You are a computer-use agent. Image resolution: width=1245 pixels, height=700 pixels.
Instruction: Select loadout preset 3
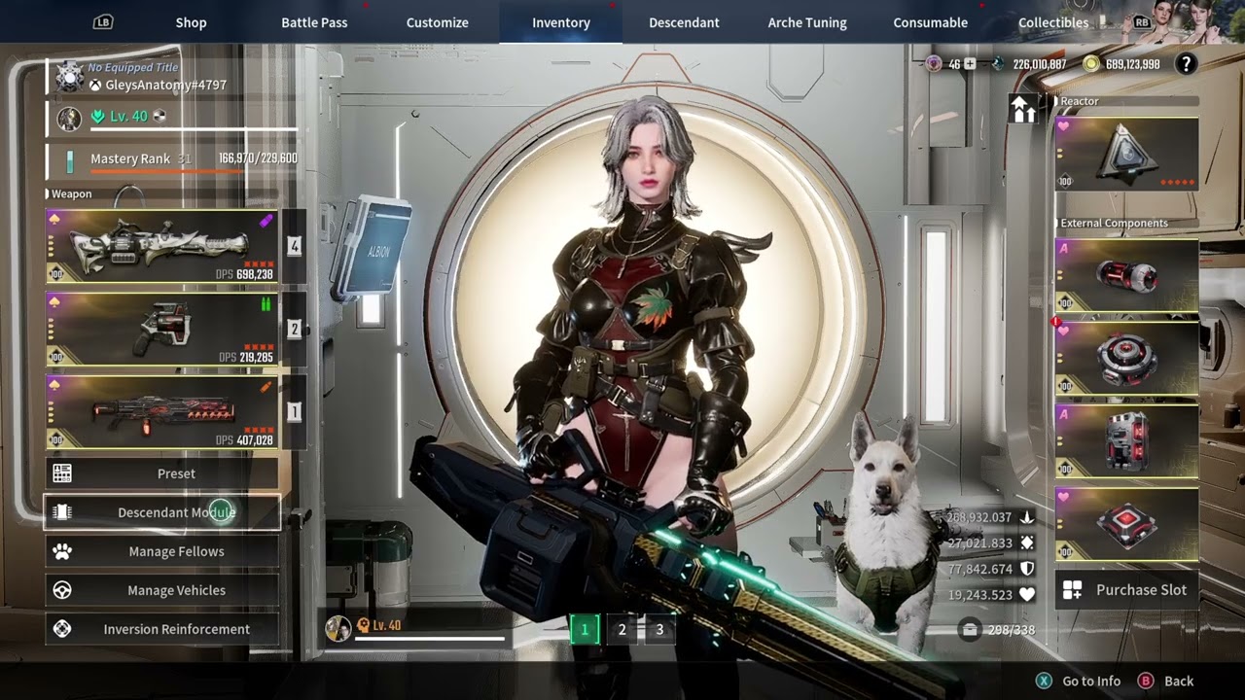pos(659,629)
